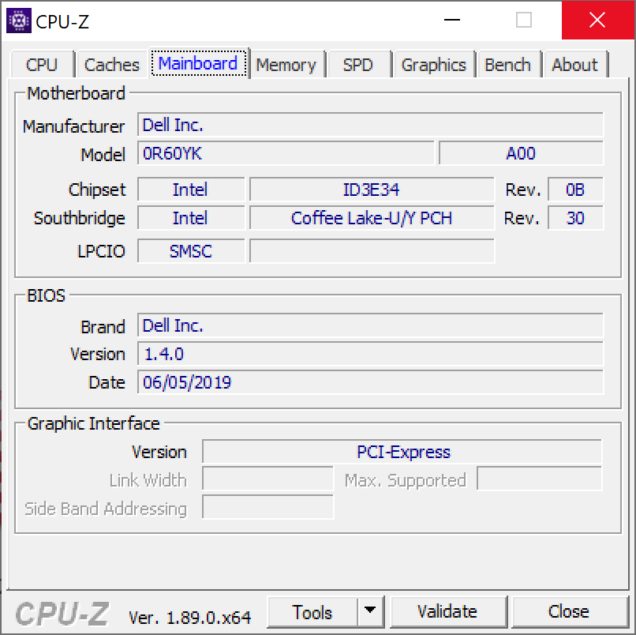This screenshot has height=635, width=636.
Task: Switch to the Caches tab
Action: pos(111,65)
